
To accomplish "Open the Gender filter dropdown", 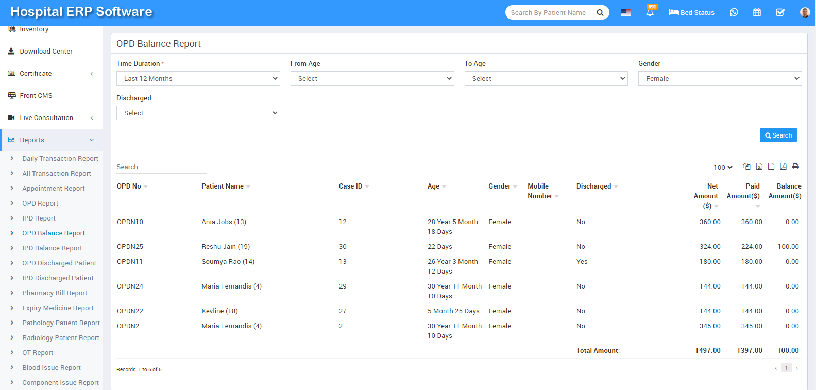I will (x=720, y=78).
